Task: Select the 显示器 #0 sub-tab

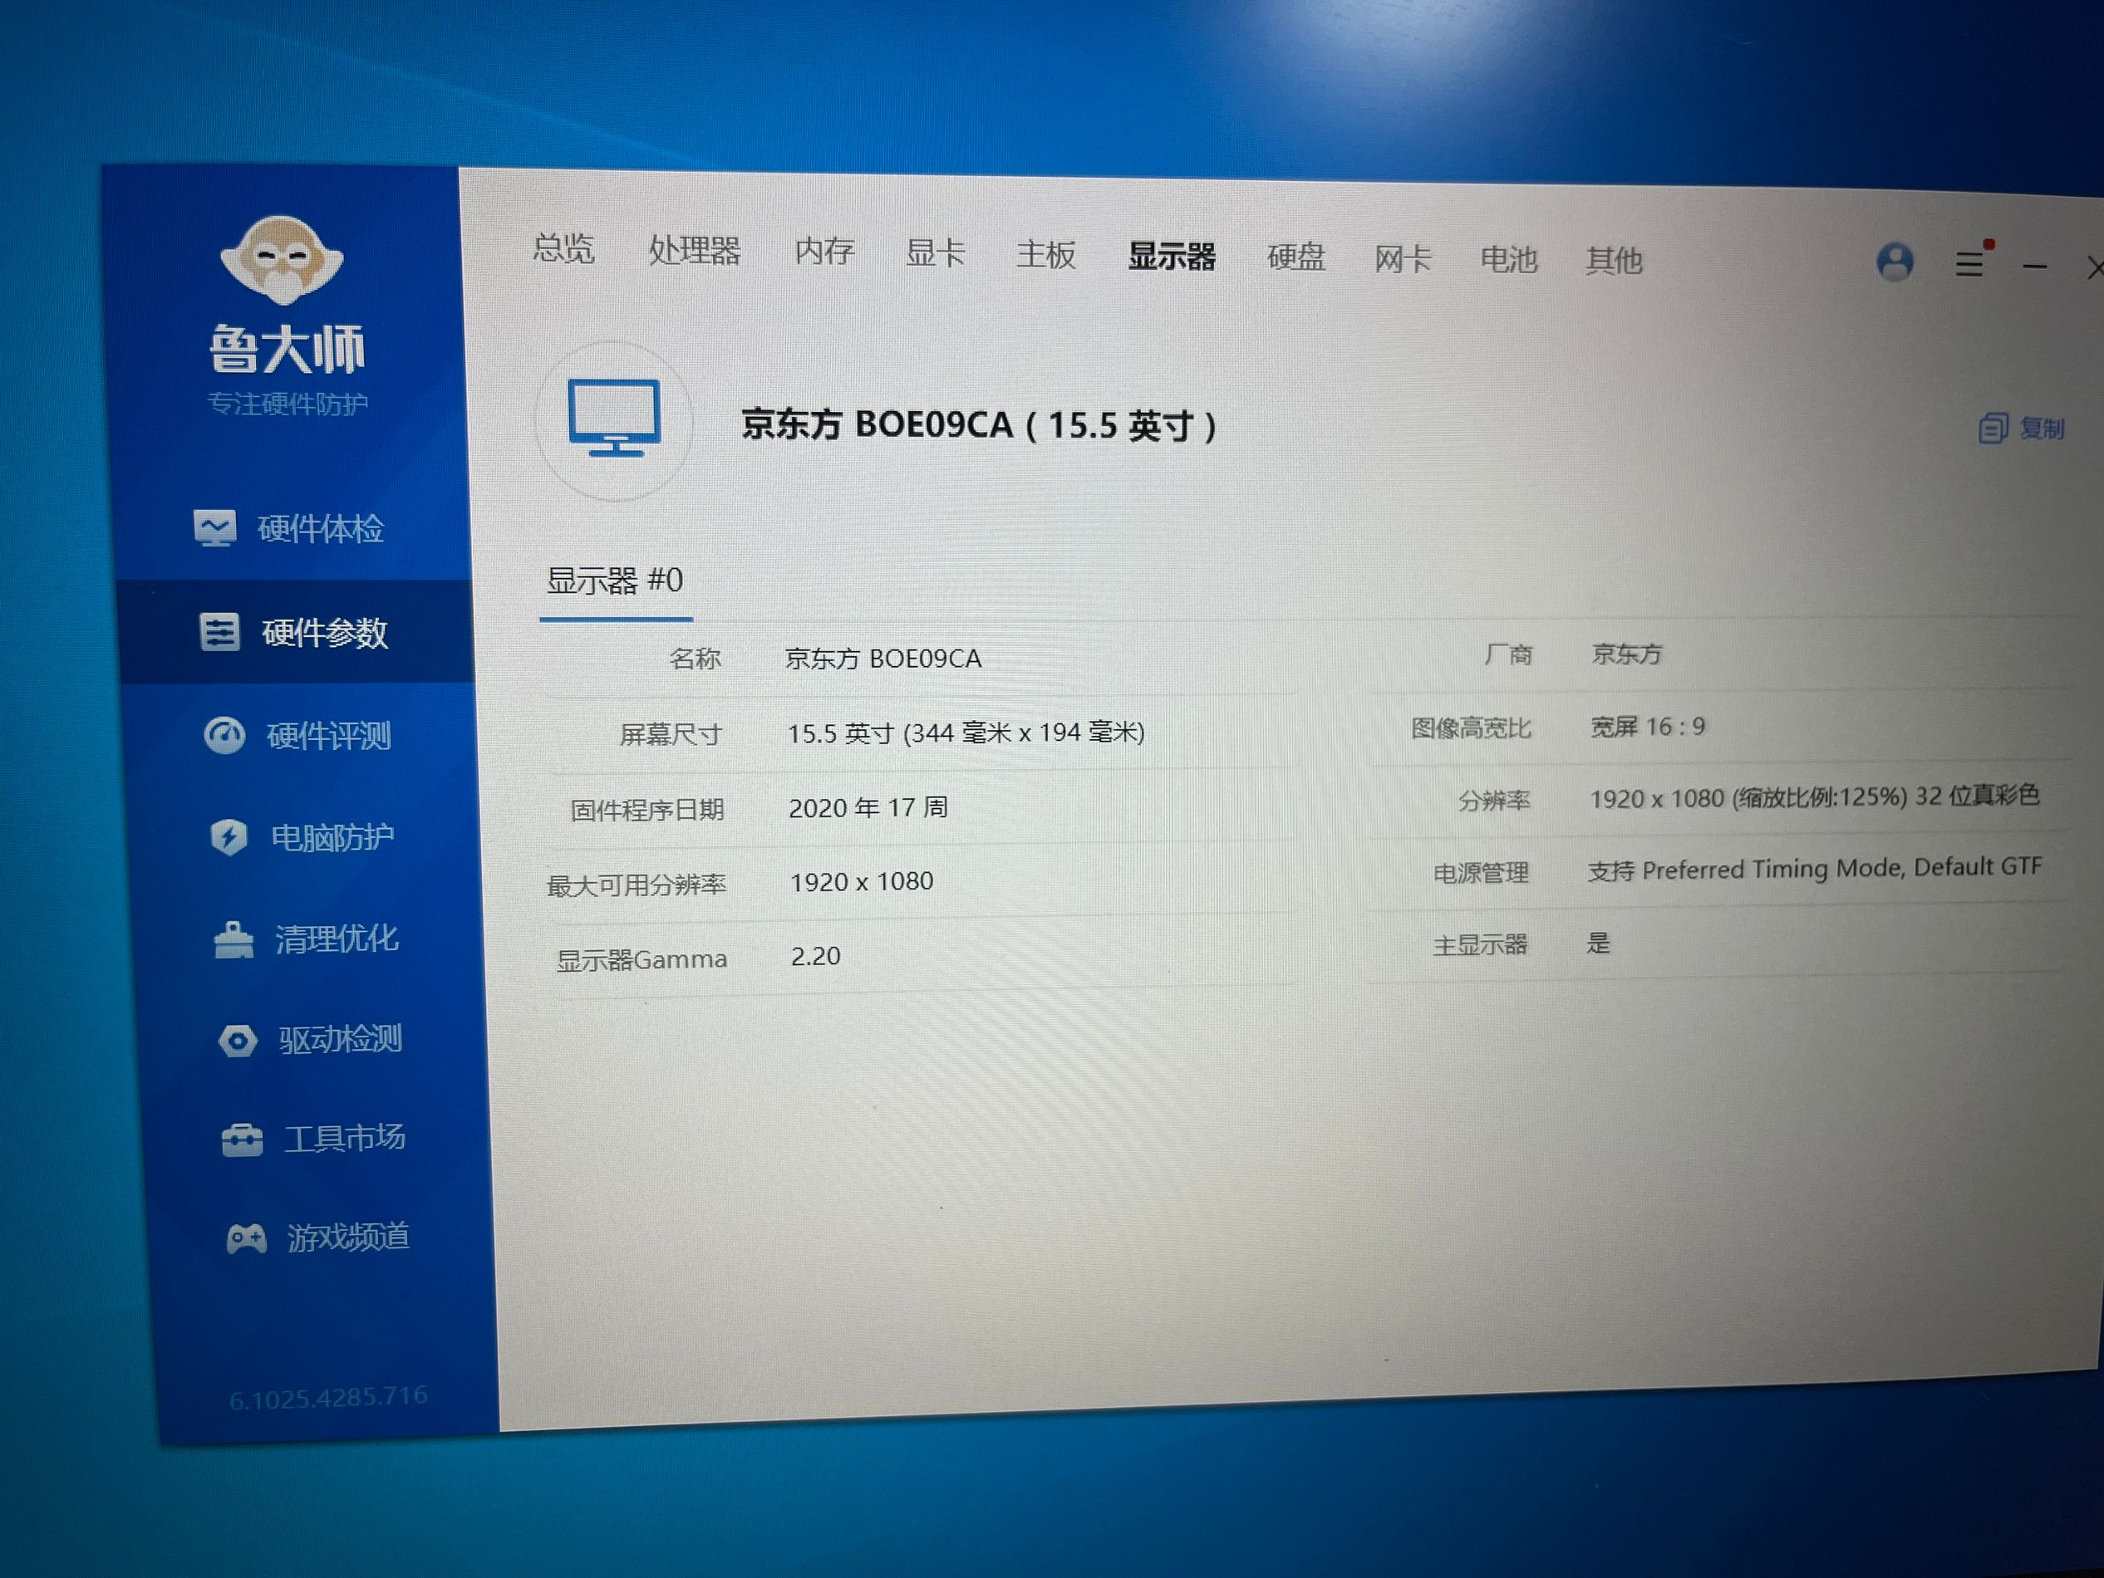Action: pyautogui.click(x=614, y=581)
